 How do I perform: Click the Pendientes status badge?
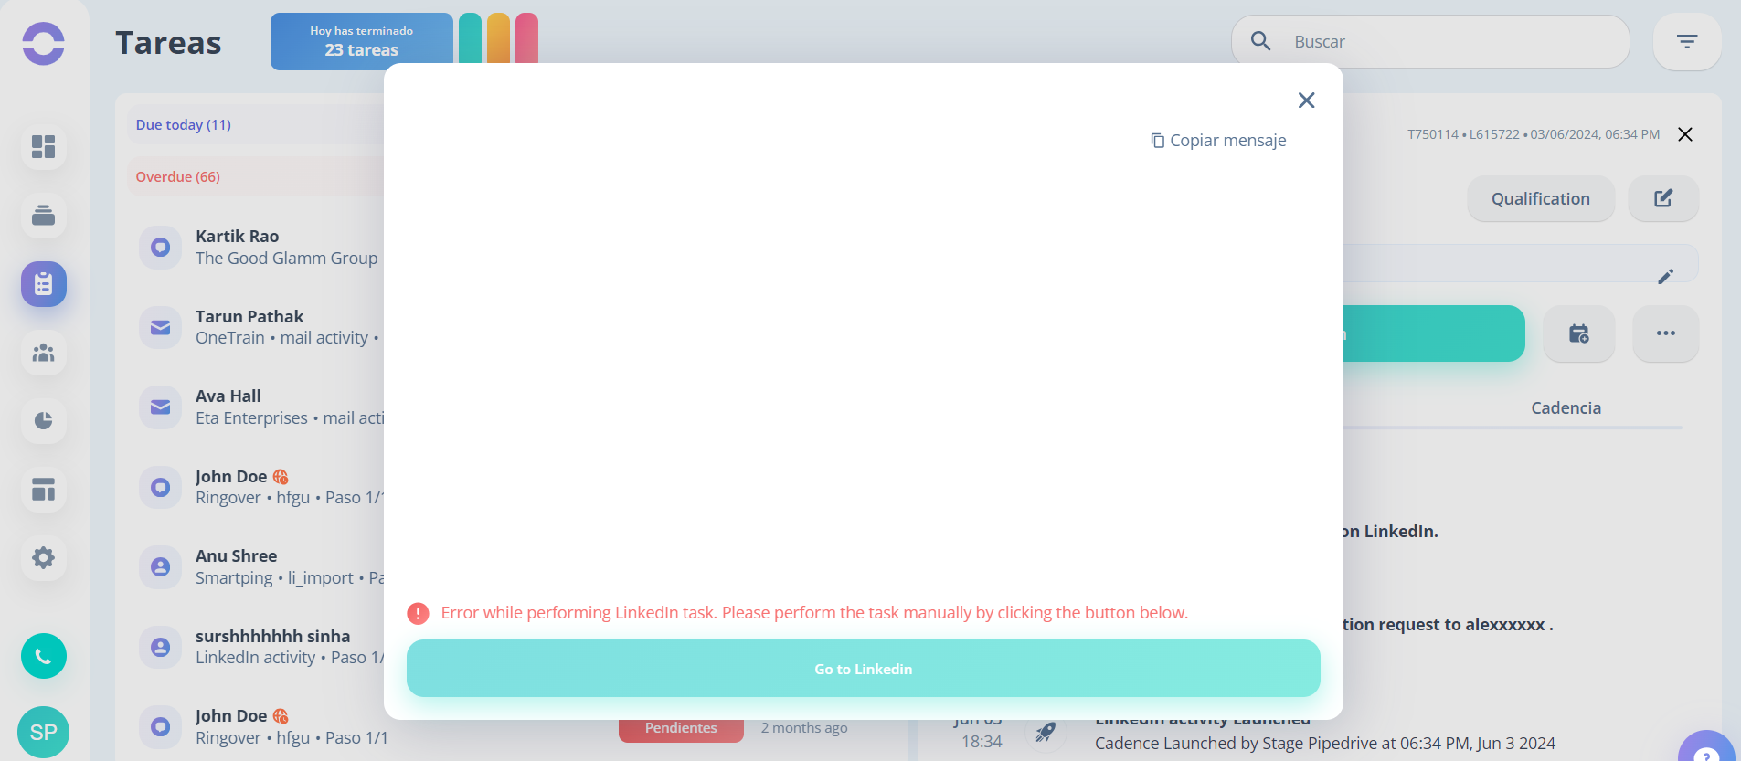click(681, 728)
